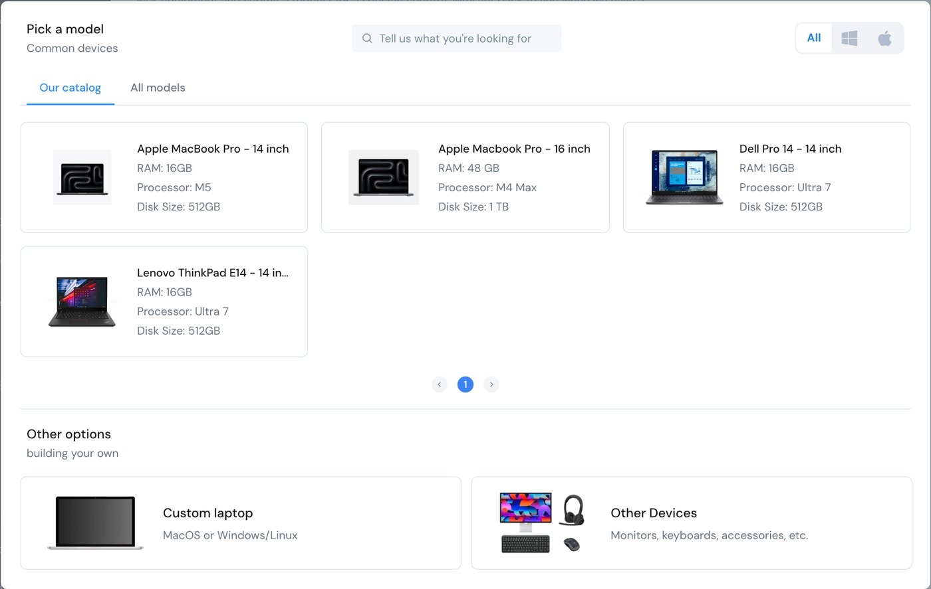
Task: Click the MacBook Pro 14 inch laptop image
Action: (82, 177)
